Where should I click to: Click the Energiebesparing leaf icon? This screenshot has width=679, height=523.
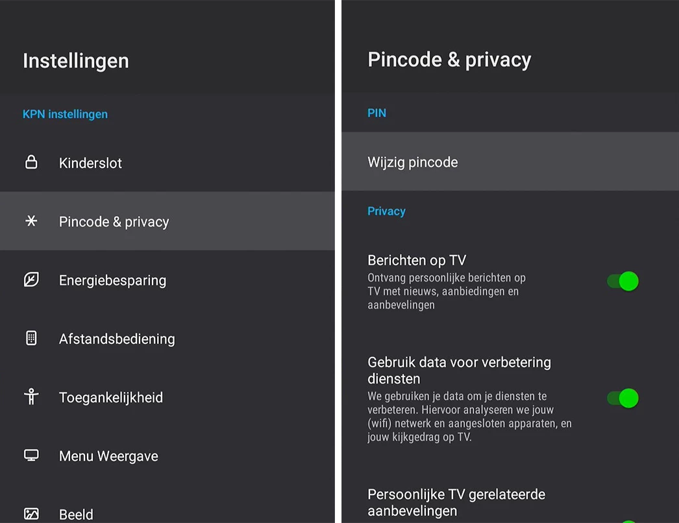[x=31, y=280]
